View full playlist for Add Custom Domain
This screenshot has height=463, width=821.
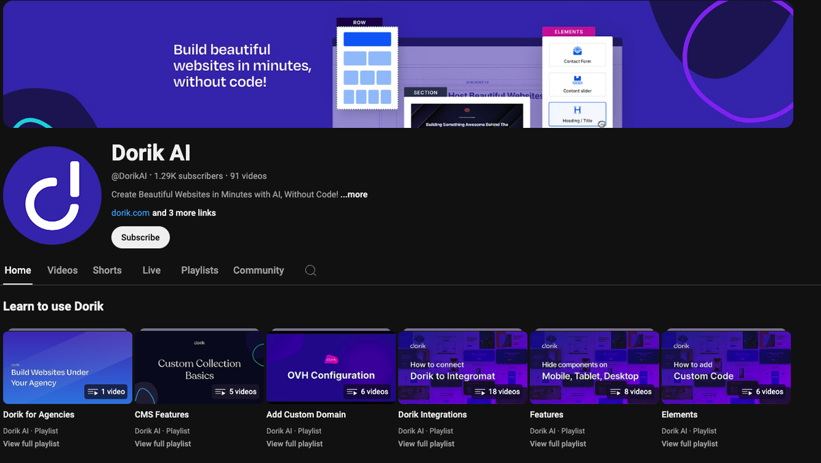(x=295, y=444)
